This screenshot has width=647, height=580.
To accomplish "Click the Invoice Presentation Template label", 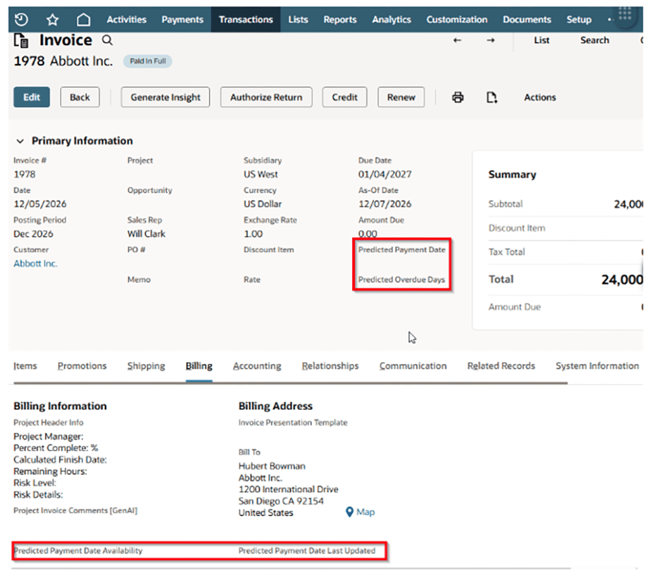I will coord(292,422).
